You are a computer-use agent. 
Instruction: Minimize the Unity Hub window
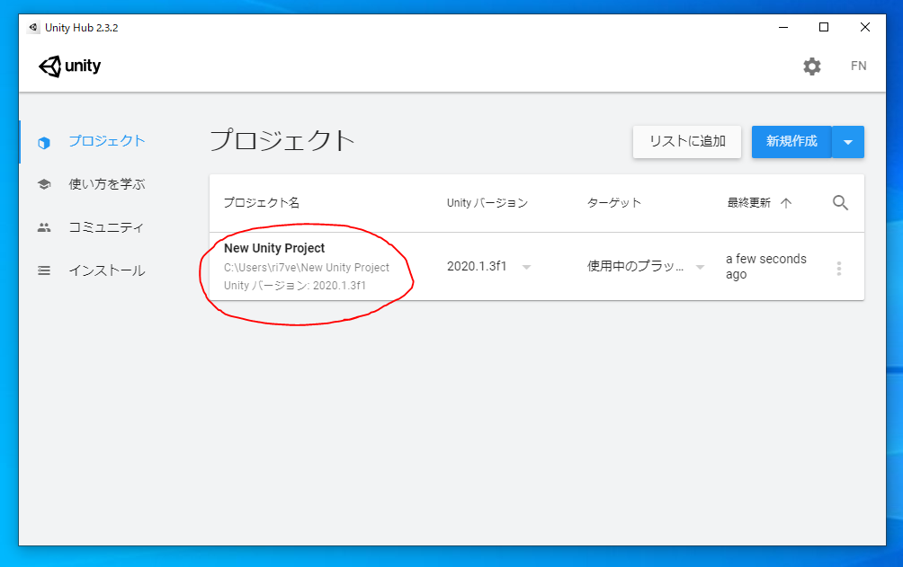pyautogui.click(x=783, y=27)
